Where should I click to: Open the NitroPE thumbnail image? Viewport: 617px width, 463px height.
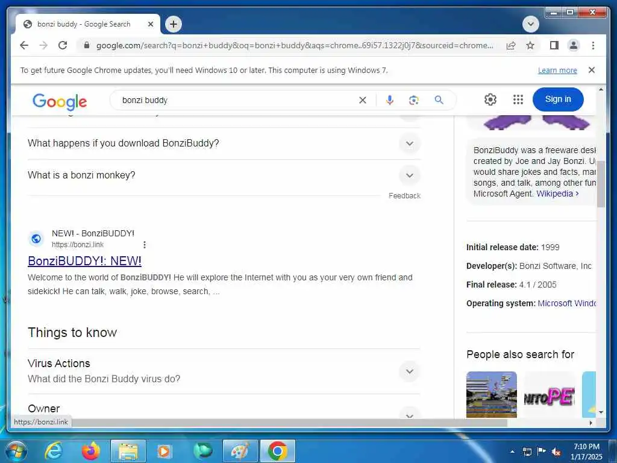tap(550, 394)
